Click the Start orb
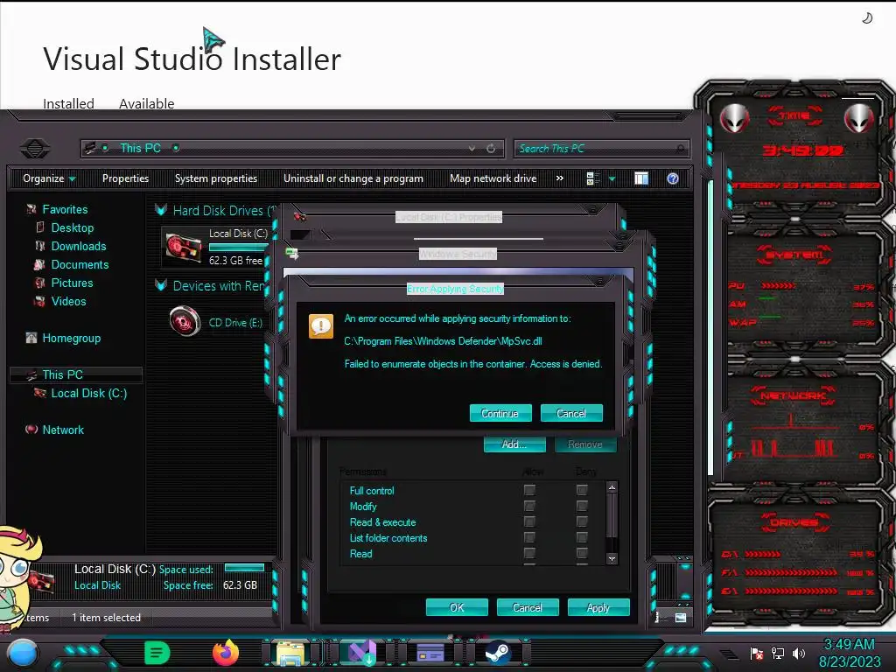Screen dimensions: 896x672 23,654
